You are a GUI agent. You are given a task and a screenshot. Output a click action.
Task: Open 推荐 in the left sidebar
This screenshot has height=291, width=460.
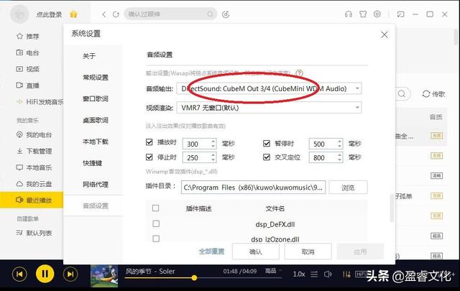(x=28, y=37)
